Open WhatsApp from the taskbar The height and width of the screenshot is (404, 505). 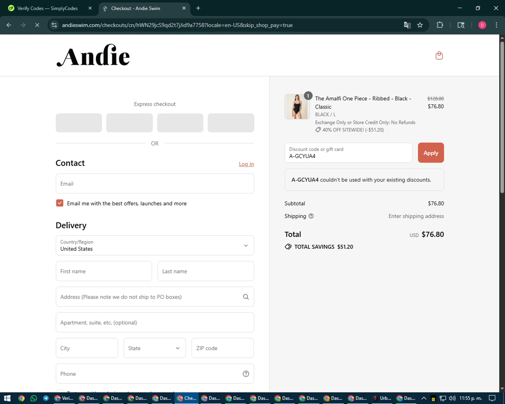click(x=34, y=398)
